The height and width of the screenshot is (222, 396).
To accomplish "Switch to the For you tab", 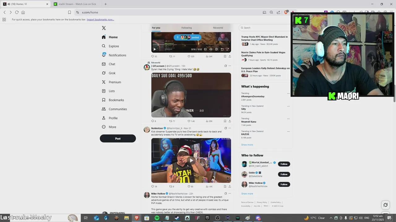I will [156, 28].
